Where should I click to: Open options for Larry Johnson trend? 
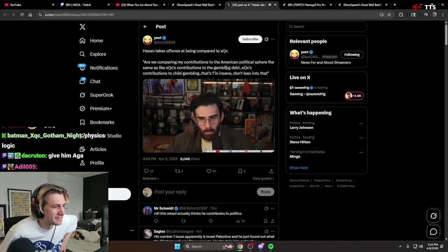coord(361,123)
